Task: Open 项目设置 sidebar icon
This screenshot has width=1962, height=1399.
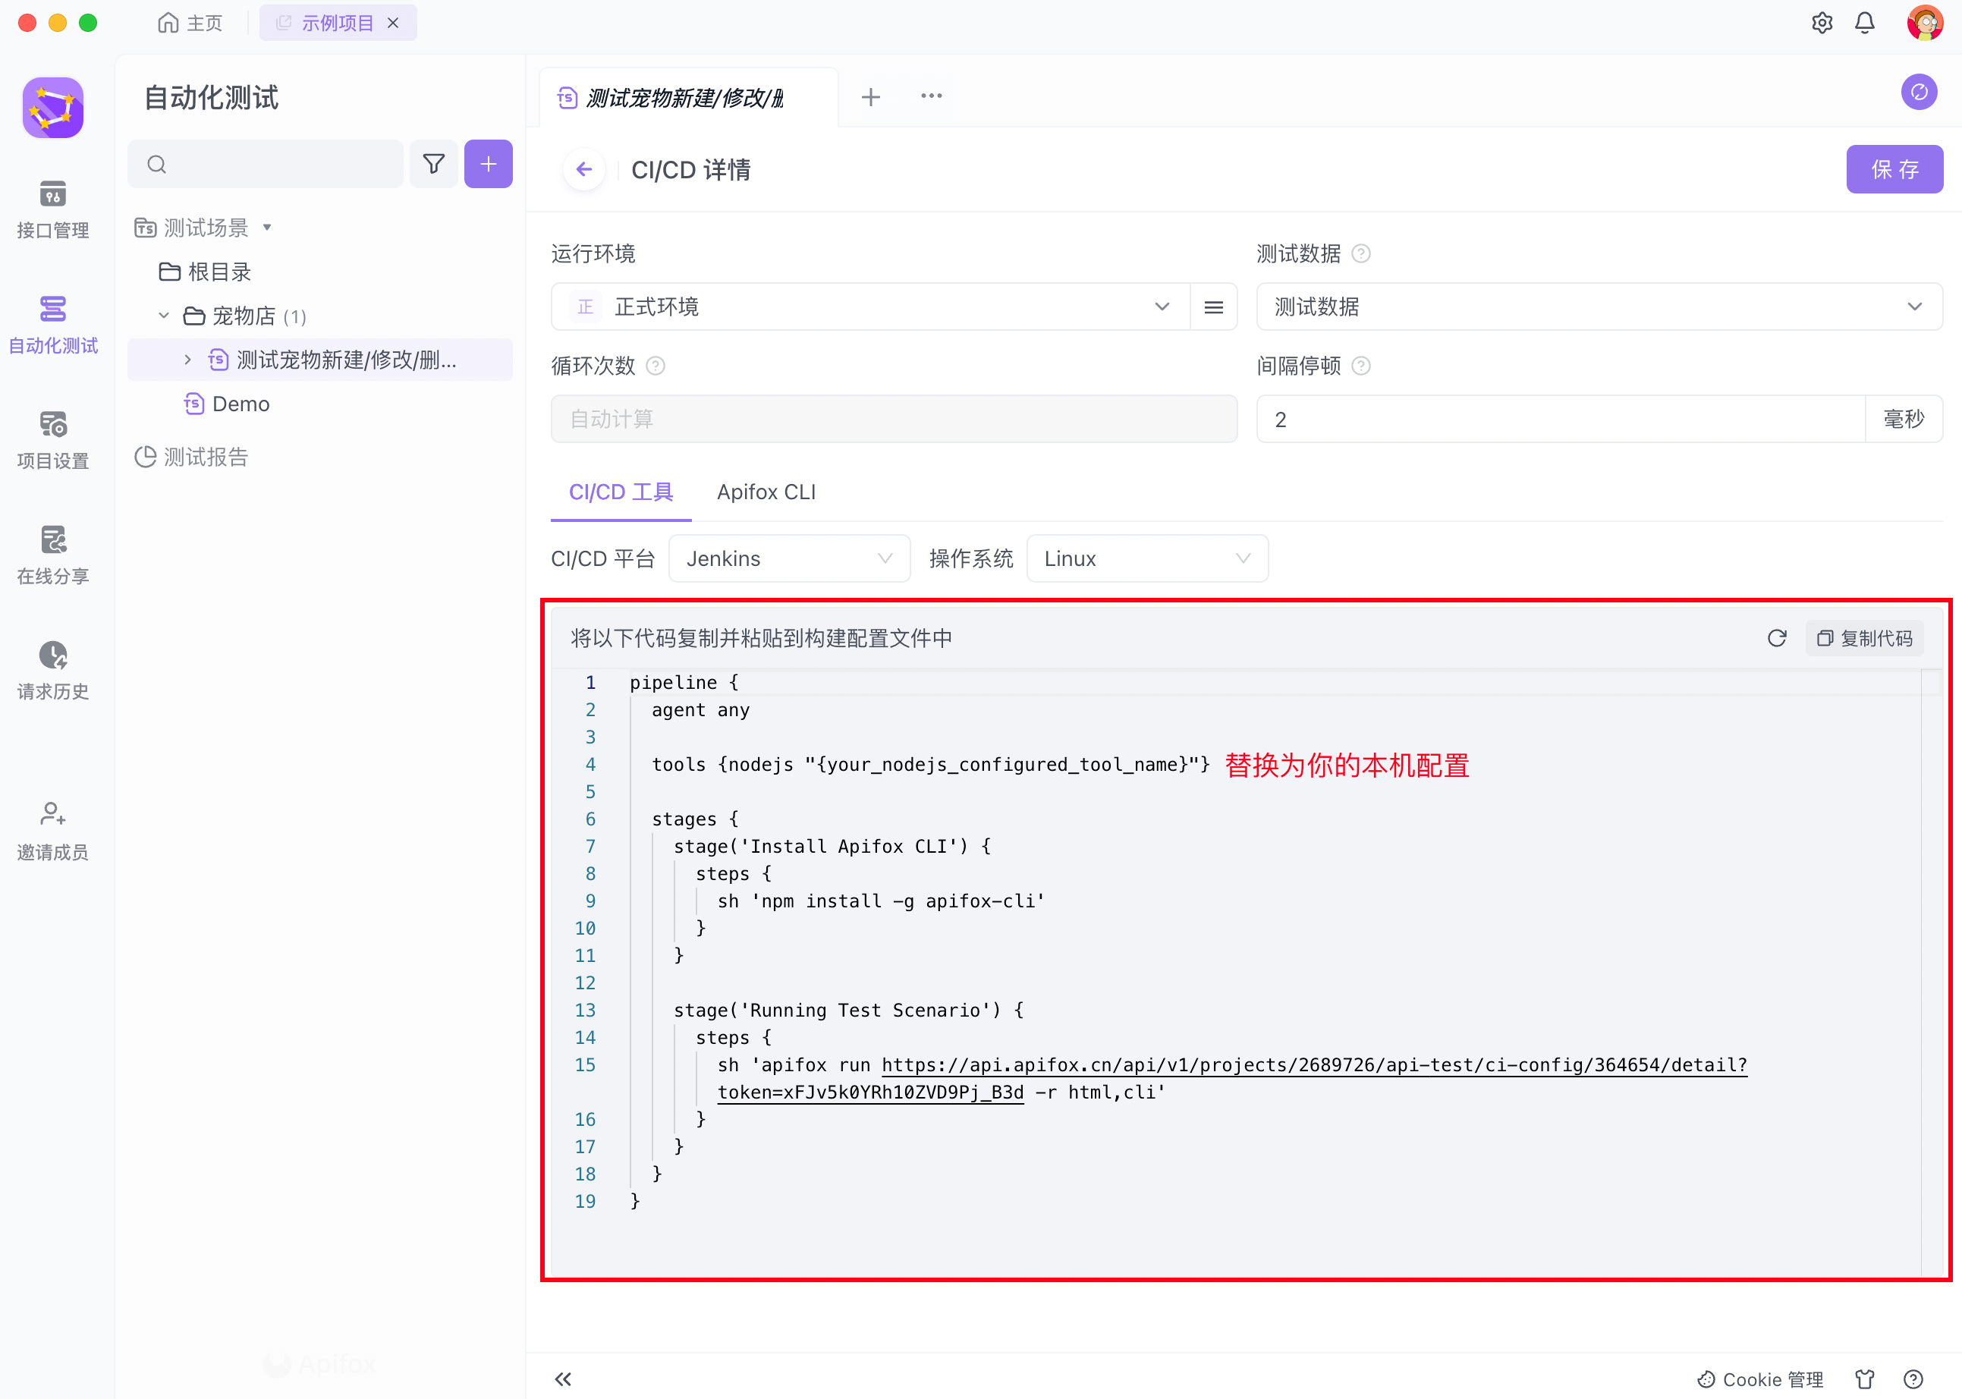Action: tap(52, 439)
